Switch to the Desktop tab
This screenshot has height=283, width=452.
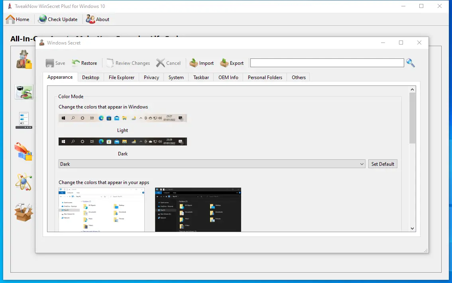point(90,78)
